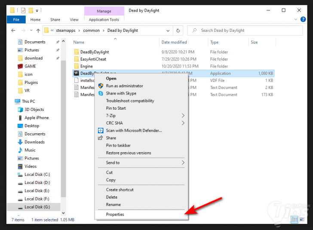This screenshot has width=313, height=230.
Task: Switch to the View ribbon tab
Action: [74, 20]
